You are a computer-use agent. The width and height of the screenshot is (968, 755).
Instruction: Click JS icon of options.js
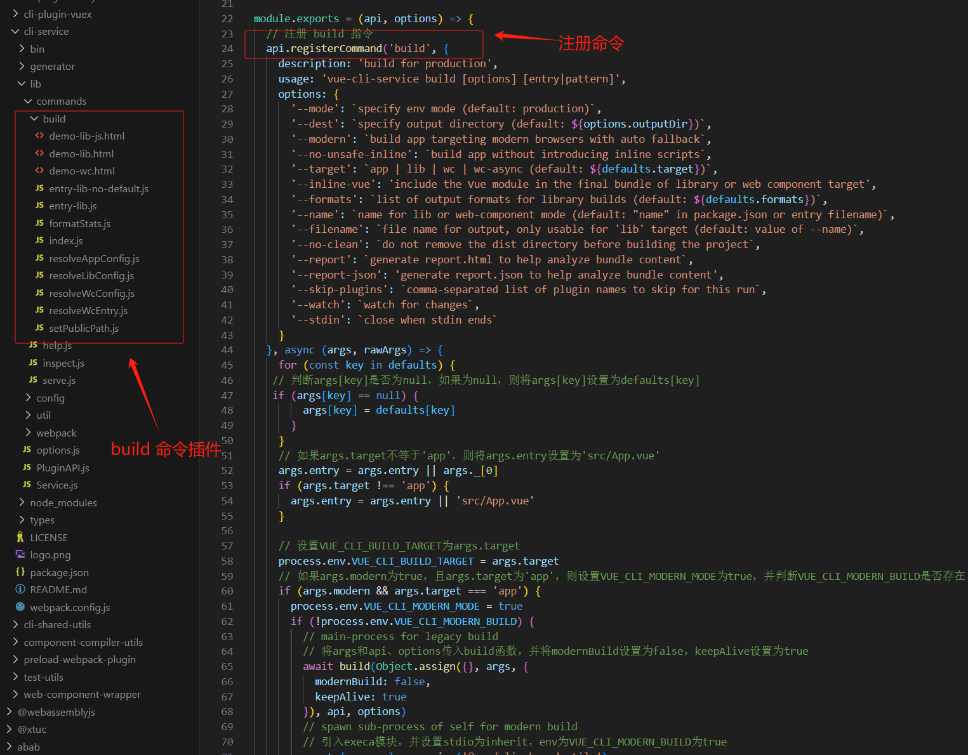click(27, 450)
